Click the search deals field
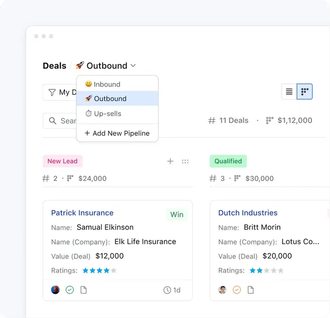Viewport: 330px width, 318px height. (60, 121)
